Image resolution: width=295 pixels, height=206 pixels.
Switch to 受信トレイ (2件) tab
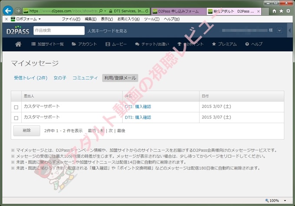(x=31, y=78)
